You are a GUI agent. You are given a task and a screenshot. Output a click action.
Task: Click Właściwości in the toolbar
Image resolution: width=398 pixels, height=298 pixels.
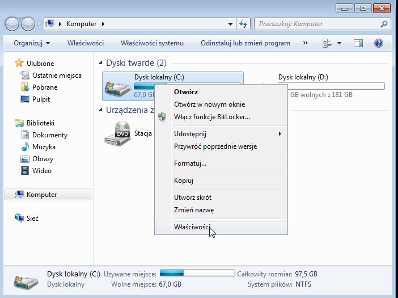[x=86, y=43]
